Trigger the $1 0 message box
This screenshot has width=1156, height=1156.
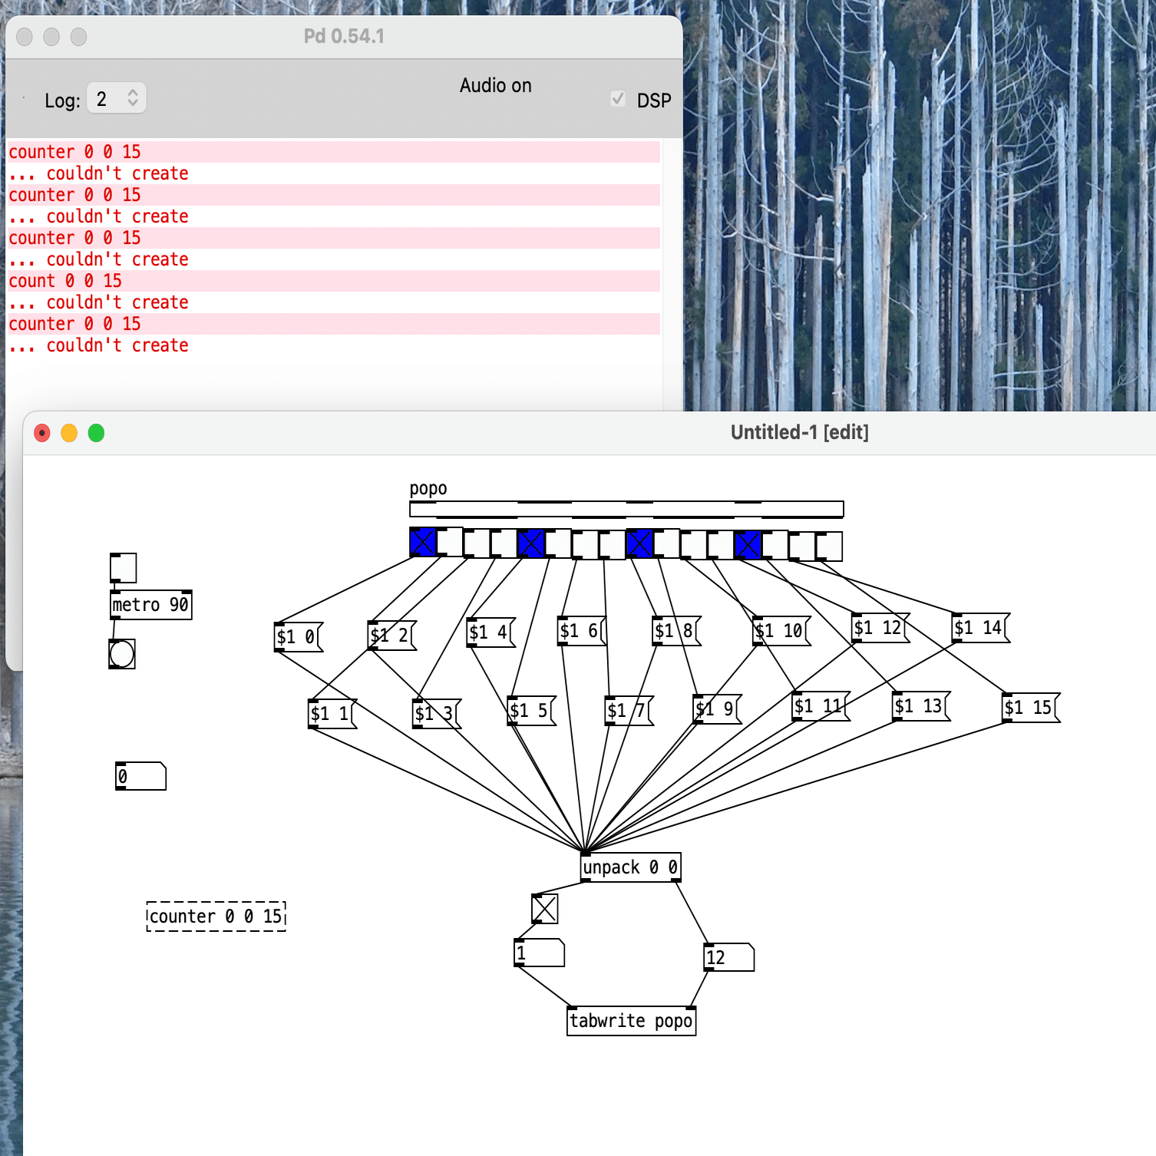(x=296, y=636)
